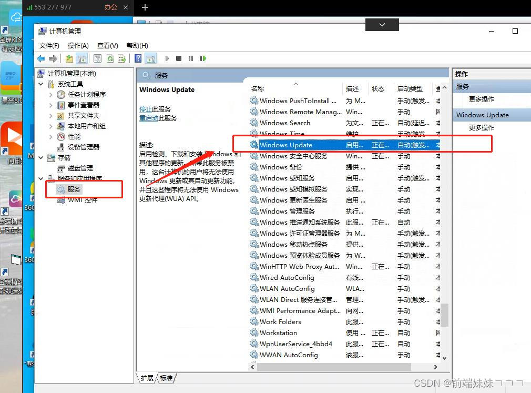This screenshot has width=531, height=393.
Task: Select the Windows Search service row
Action: tap(345, 123)
